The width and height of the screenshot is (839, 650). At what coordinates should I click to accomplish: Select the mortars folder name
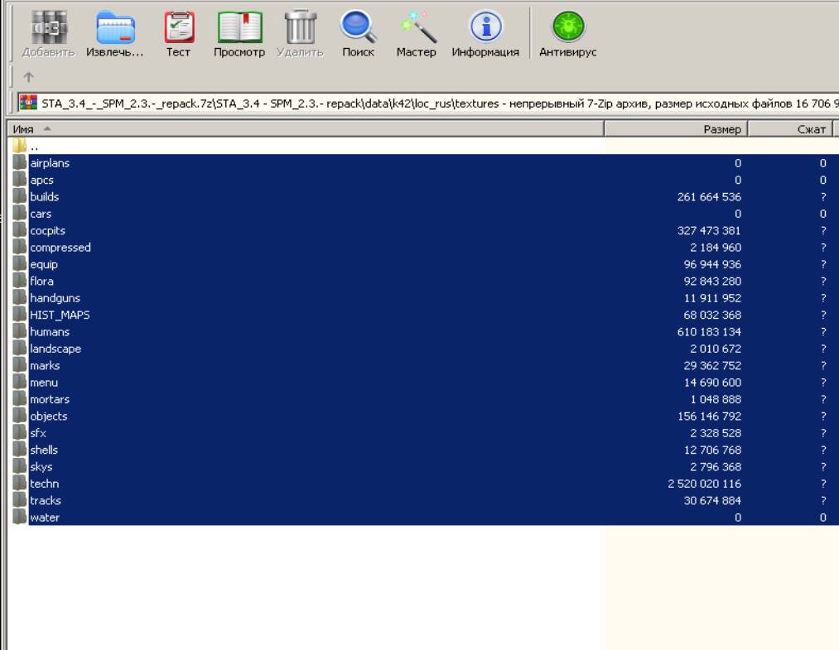click(x=50, y=399)
